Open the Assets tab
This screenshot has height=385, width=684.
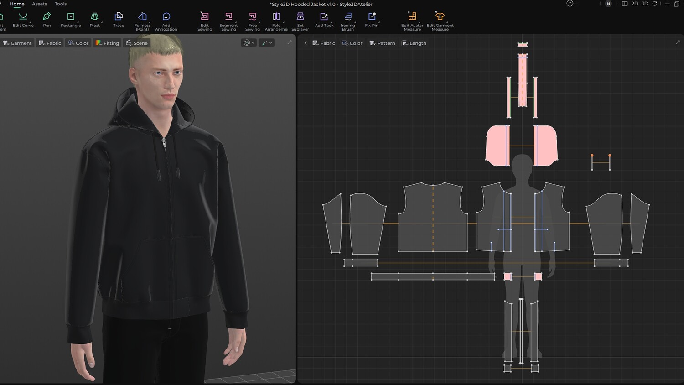[39, 4]
